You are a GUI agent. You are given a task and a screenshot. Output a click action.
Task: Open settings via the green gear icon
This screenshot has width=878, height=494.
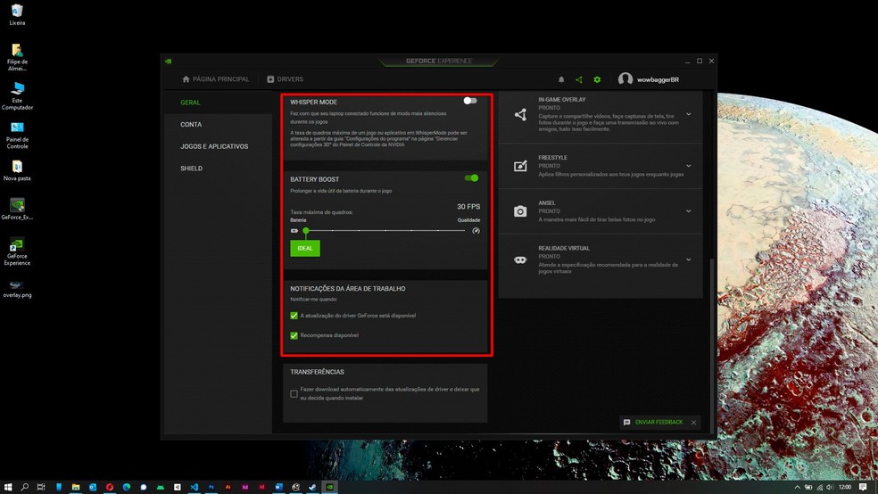point(597,79)
